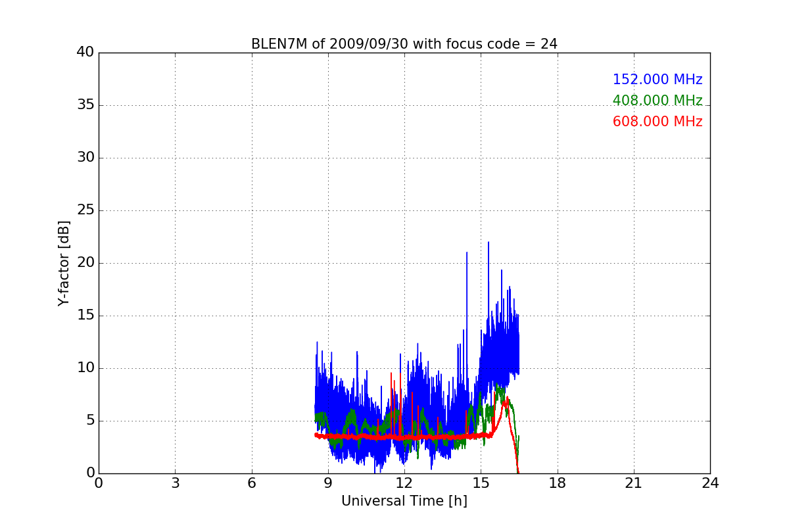
Task: Click y-axis tick label 30
Action: (85, 158)
